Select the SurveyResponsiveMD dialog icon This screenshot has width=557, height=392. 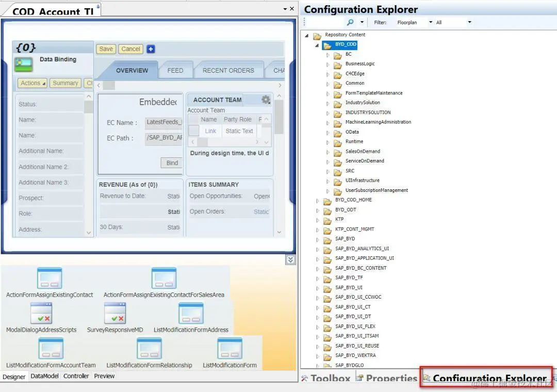click(115, 313)
